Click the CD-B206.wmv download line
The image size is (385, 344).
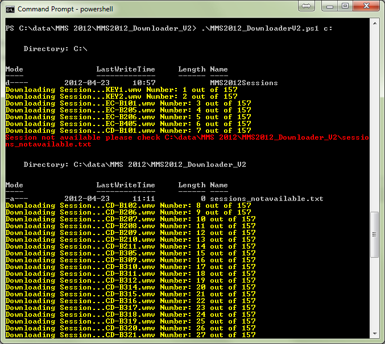pyautogui.click(x=129, y=212)
